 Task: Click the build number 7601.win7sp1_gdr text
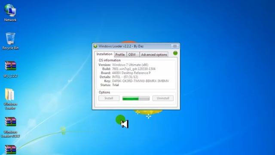pyautogui.click(x=134, y=69)
